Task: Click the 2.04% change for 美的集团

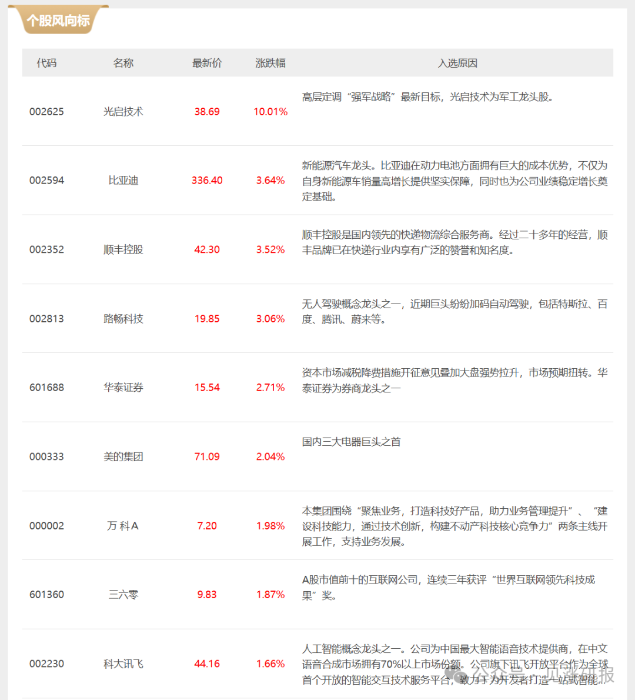Action: coord(270,456)
